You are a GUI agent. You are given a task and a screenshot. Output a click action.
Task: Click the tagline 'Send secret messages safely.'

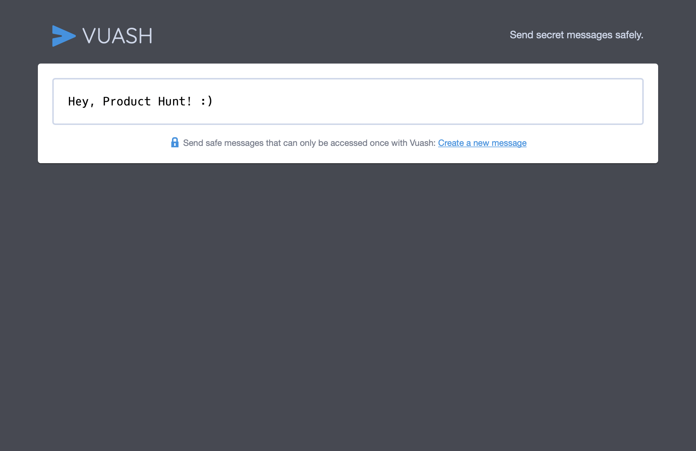(x=576, y=35)
